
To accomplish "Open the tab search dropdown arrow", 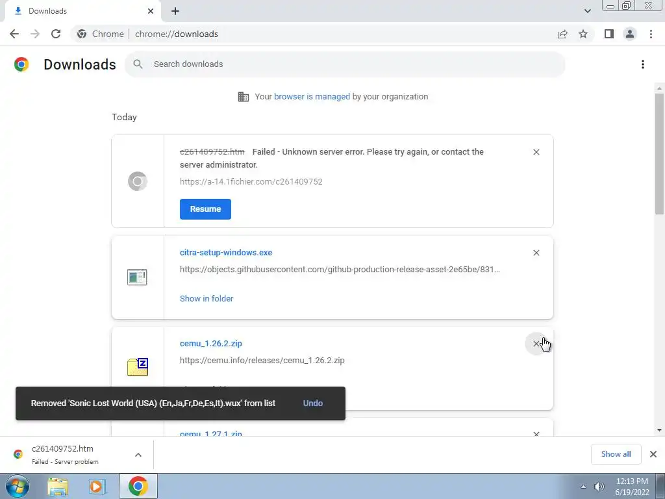I will point(587,11).
